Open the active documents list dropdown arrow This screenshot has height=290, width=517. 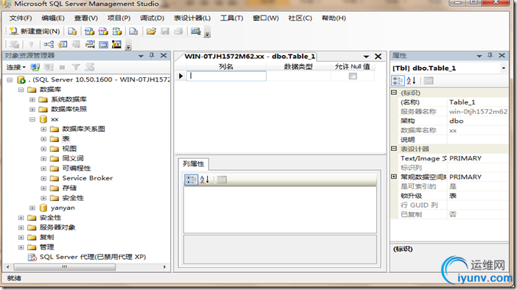point(366,57)
